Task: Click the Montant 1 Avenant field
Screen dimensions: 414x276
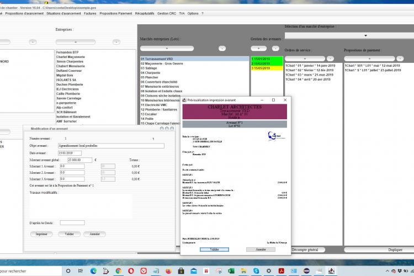Action: tap(72, 166)
